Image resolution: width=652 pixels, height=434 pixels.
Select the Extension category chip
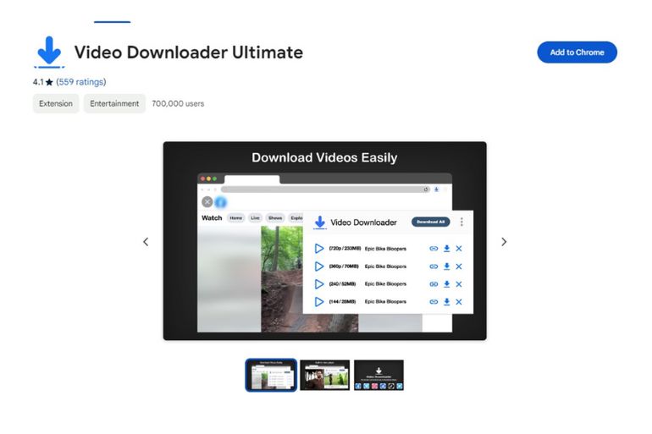coord(56,103)
